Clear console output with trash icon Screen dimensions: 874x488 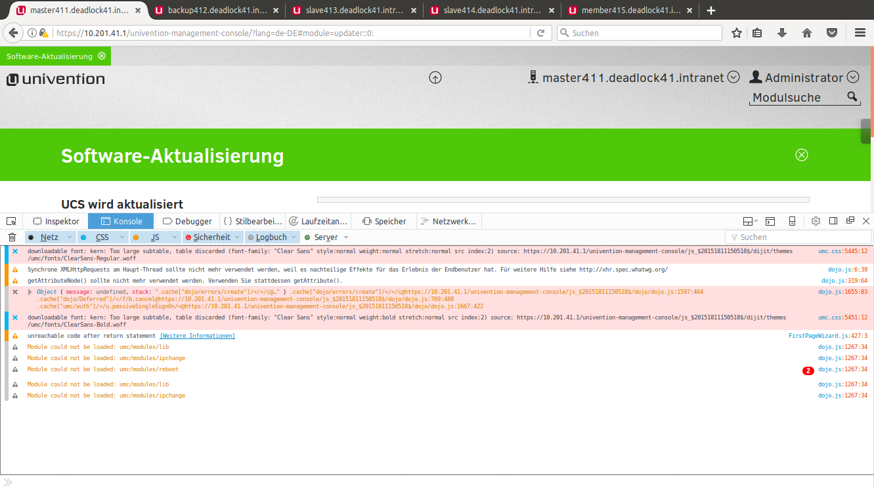point(12,237)
